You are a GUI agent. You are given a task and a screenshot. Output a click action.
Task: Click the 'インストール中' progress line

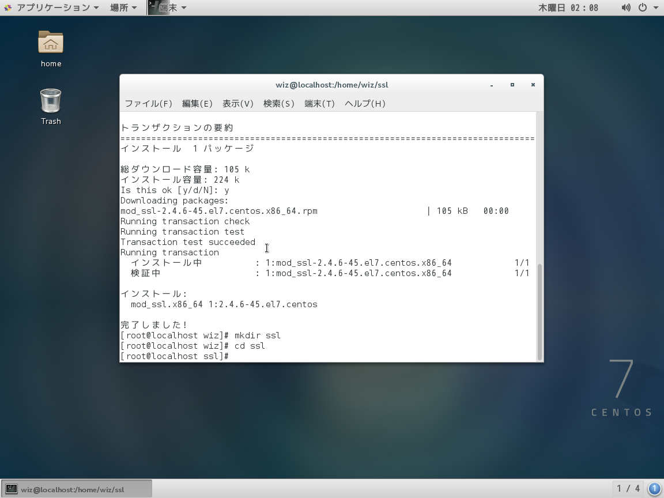330,263
